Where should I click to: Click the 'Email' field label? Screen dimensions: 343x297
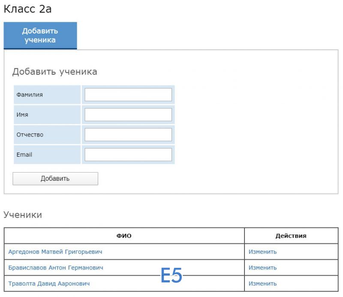pos(24,155)
